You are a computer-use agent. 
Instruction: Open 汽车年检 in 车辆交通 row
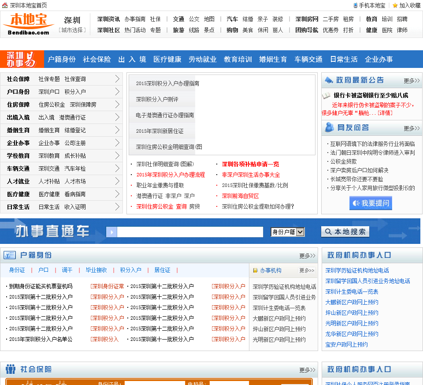(75, 169)
